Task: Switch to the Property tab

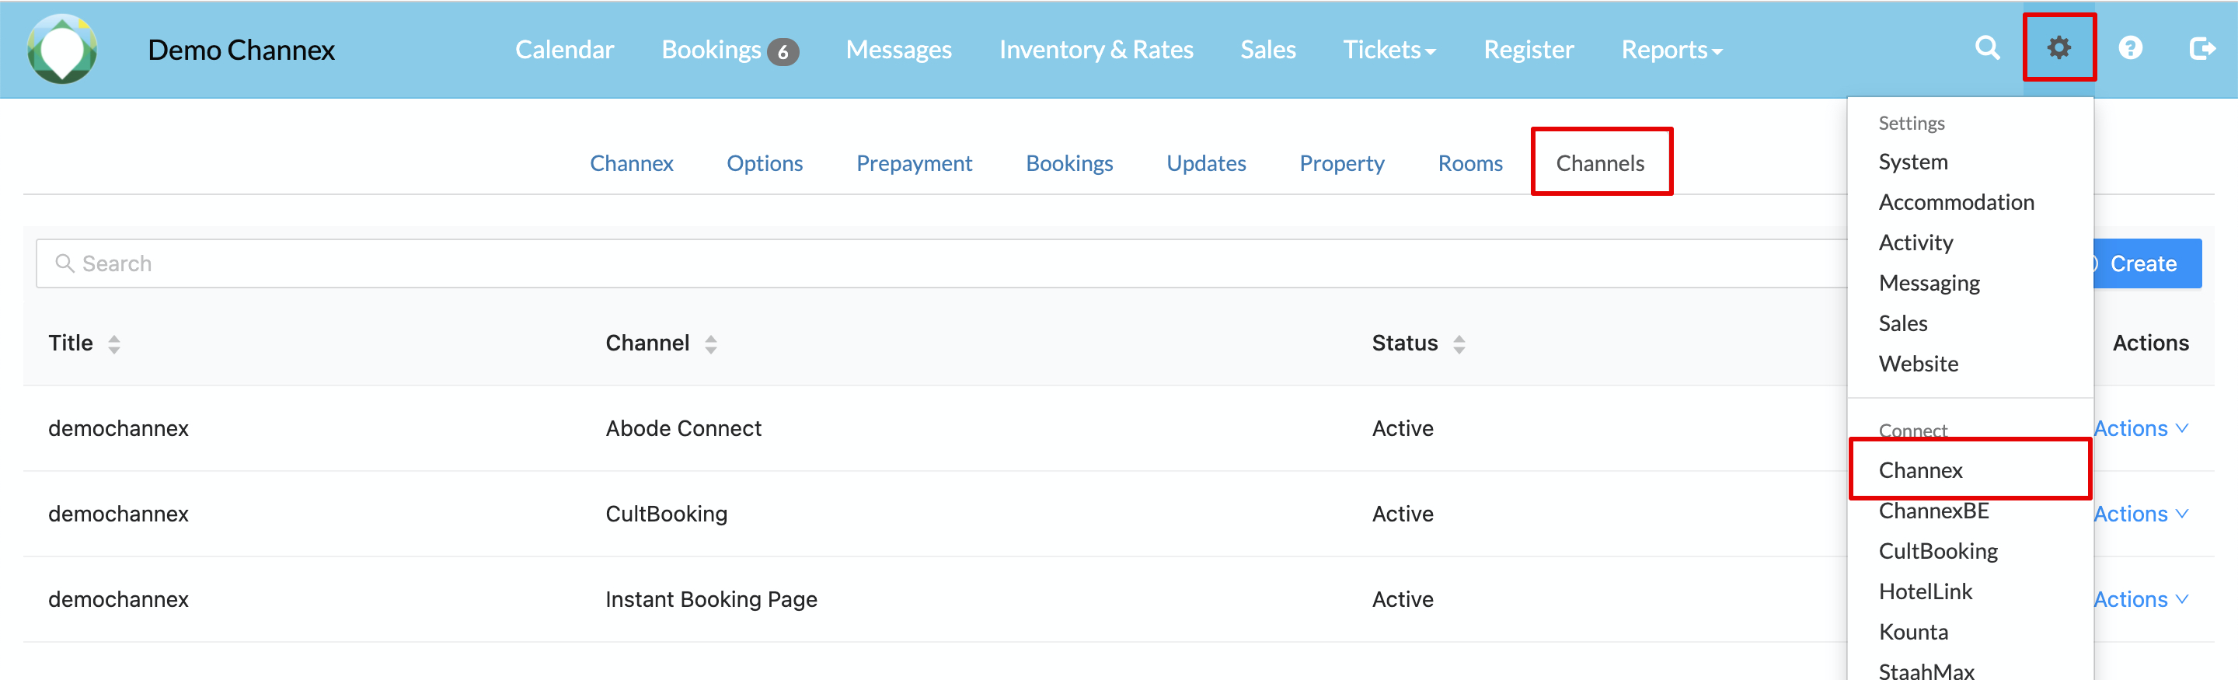Action: tap(1341, 163)
